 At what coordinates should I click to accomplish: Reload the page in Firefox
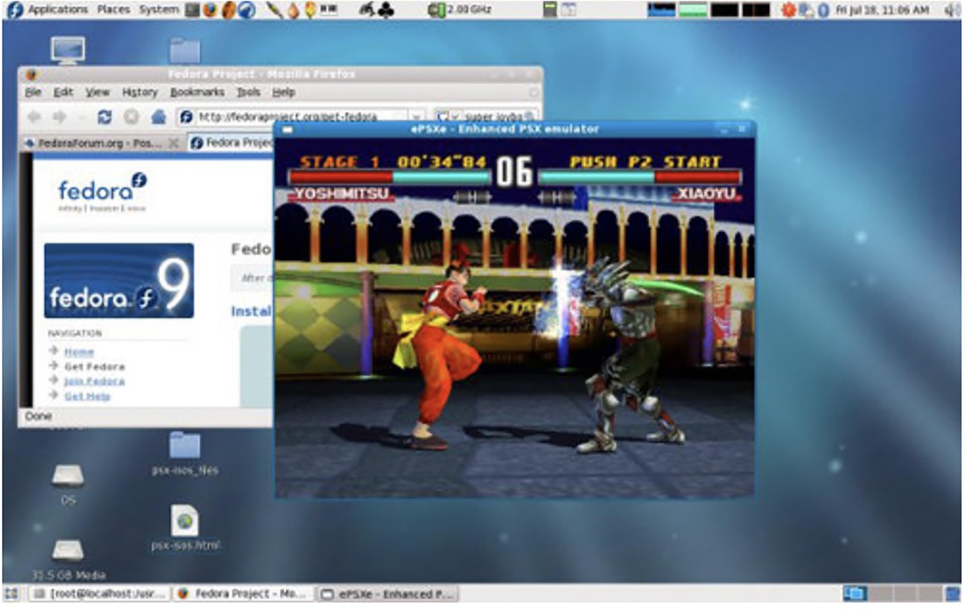click(105, 117)
